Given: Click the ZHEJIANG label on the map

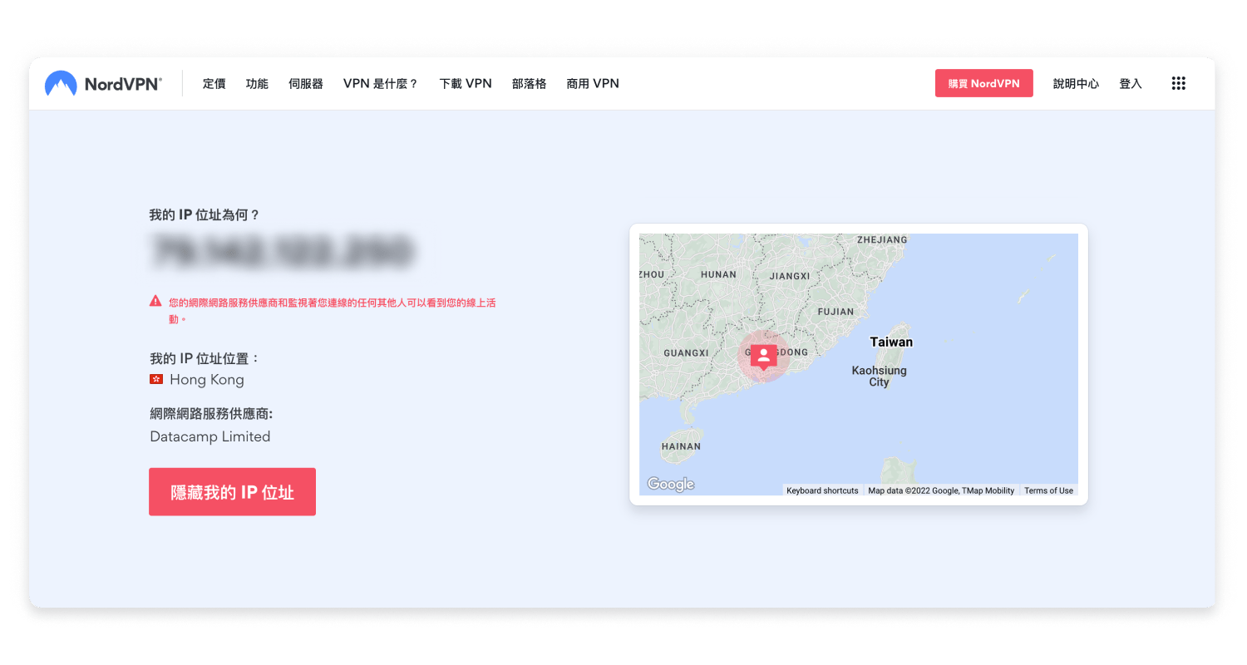Looking at the screenshot, I should click(882, 239).
